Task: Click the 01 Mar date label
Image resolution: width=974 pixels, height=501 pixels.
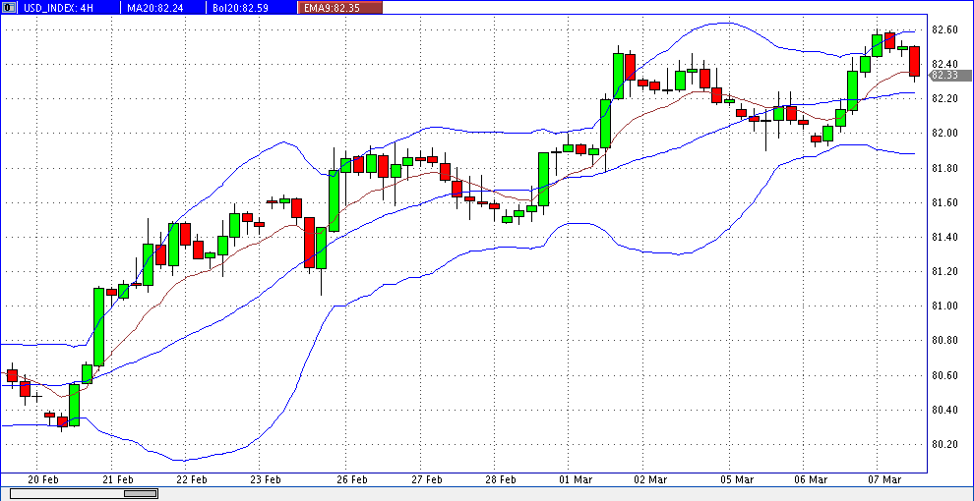Action: coord(574,480)
